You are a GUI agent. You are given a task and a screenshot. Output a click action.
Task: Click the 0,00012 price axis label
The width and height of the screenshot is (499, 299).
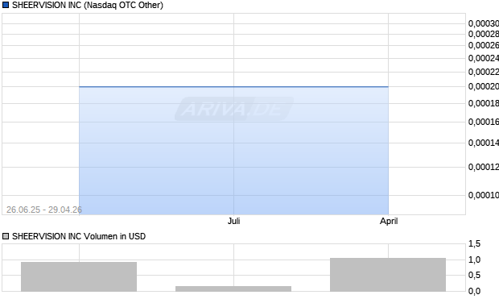coord(484,167)
